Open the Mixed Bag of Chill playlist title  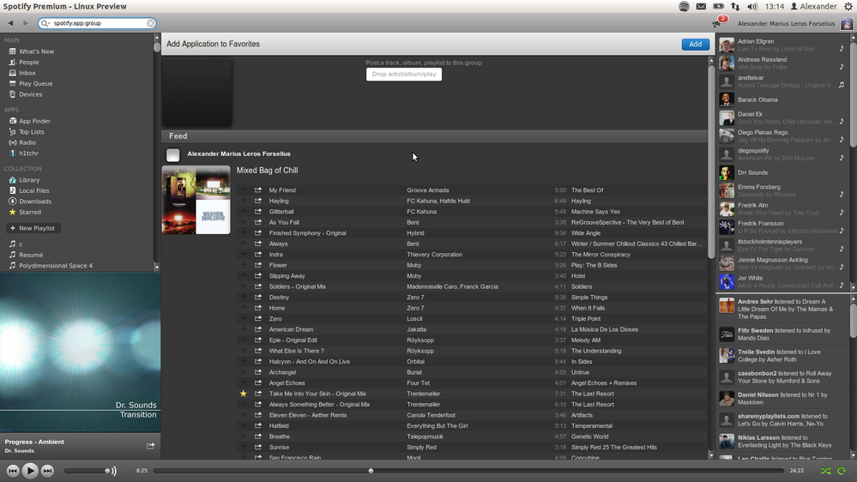click(x=267, y=170)
